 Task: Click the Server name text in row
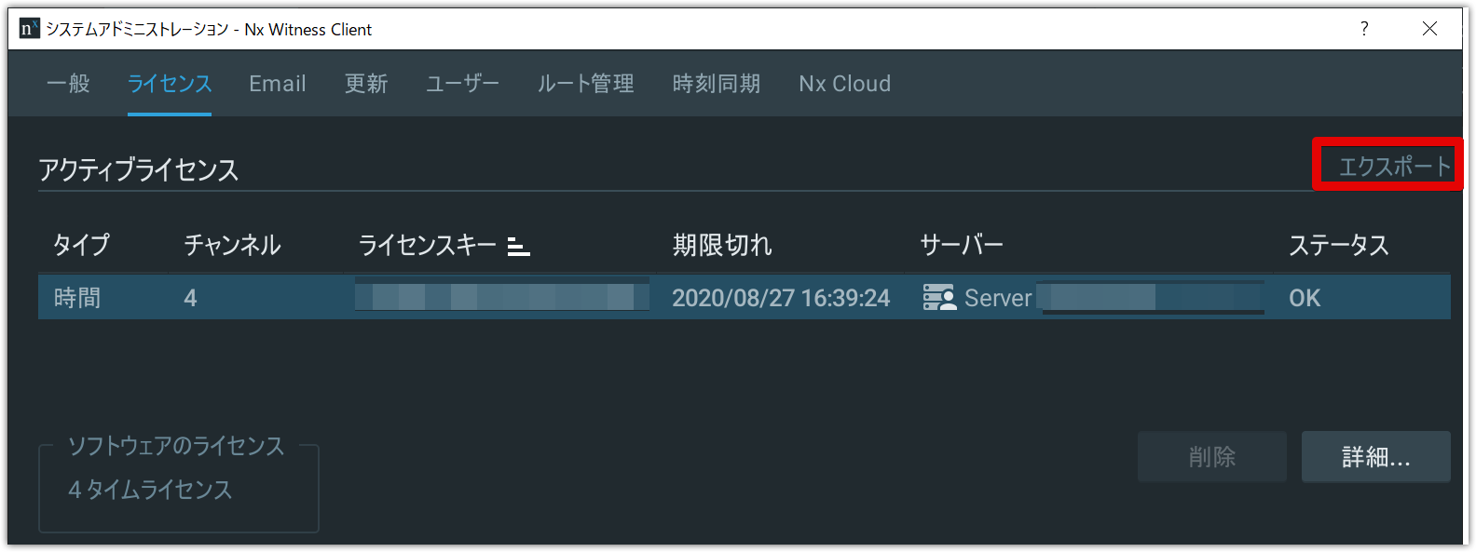click(x=998, y=298)
